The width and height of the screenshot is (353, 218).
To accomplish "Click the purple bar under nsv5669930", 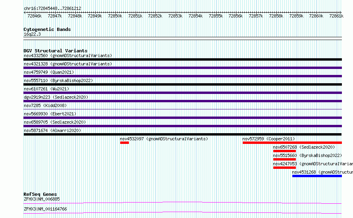I will pos(182,118).
